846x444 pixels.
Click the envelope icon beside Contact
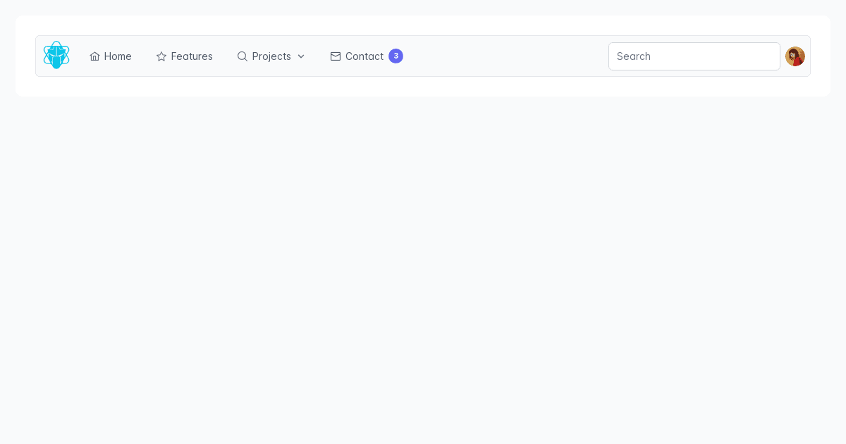[x=336, y=56]
